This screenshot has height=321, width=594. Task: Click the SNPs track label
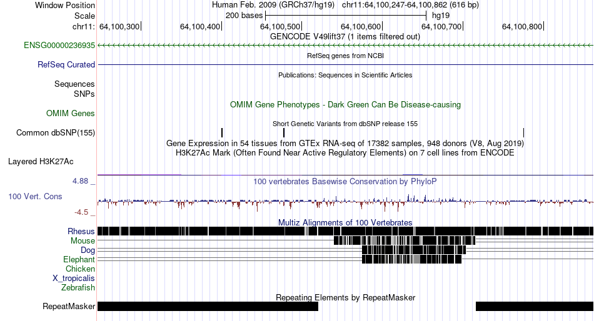84,94
